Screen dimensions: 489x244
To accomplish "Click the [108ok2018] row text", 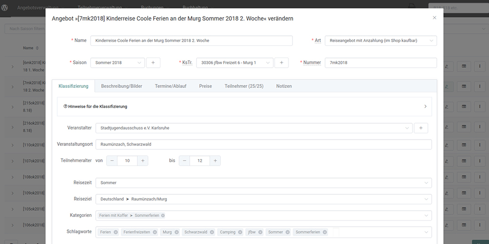I will (x=34, y=177).
